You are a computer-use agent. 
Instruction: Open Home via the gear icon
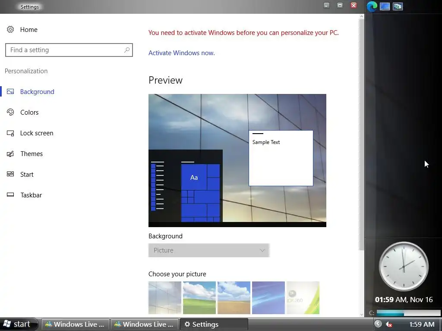click(10, 29)
